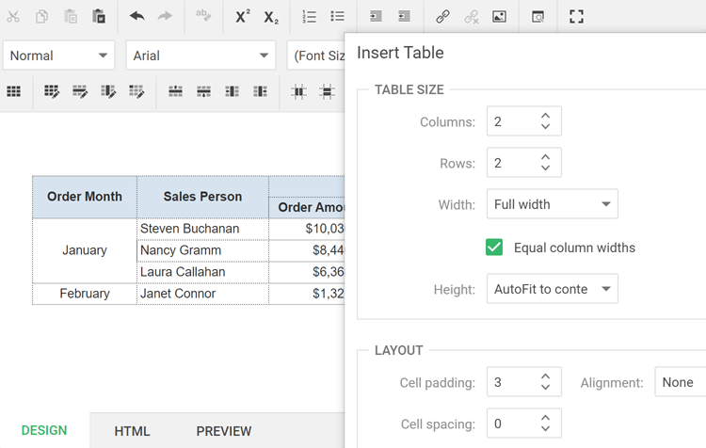Switch to the PREVIEW tab
The width and height of the screenshot is (706, 448).
(223, 431)
